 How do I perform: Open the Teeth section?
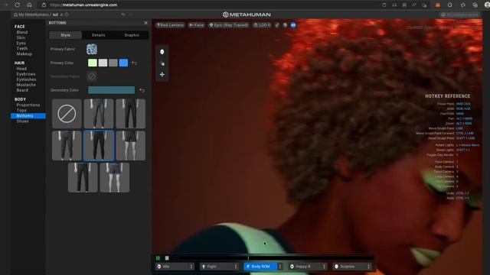click(22, 48)
